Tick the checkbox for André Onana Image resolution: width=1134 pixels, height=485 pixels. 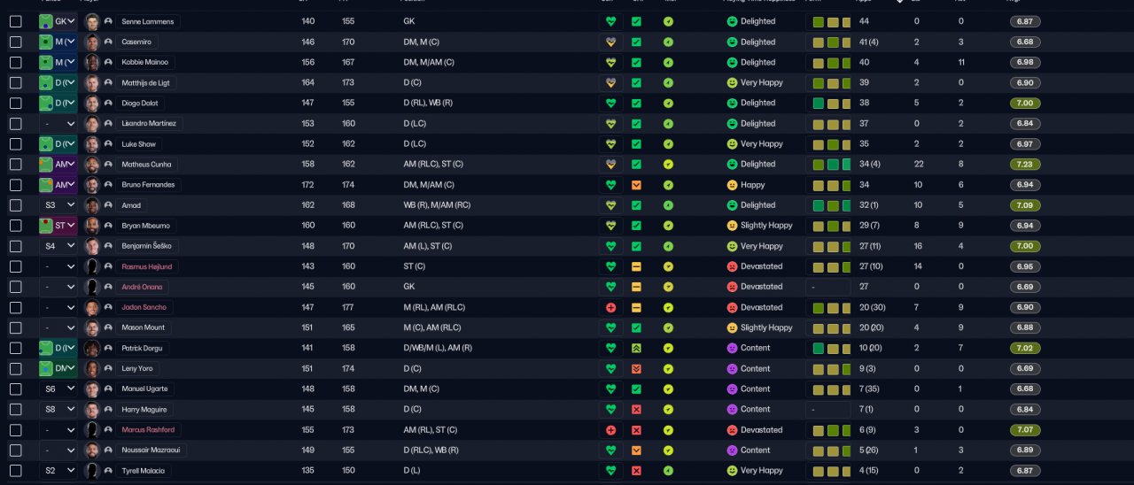pyautogui.click(x=15, y=287)
